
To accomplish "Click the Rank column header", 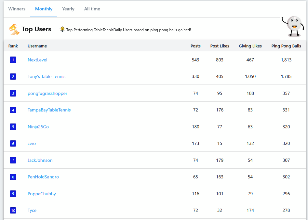I will (13, 46).
